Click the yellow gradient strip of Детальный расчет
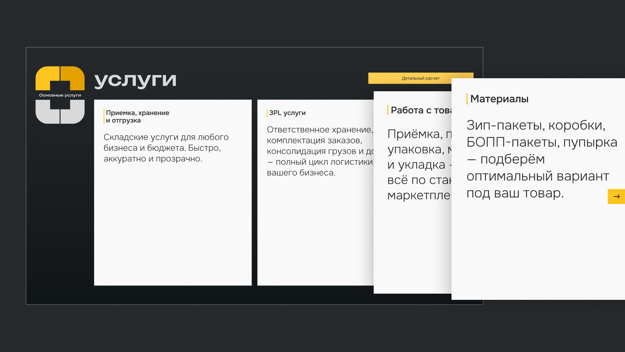This screenshot has width=625, height=352. tap(420, 78)
